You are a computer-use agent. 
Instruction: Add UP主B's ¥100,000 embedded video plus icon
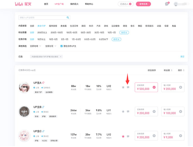[181, 111]
